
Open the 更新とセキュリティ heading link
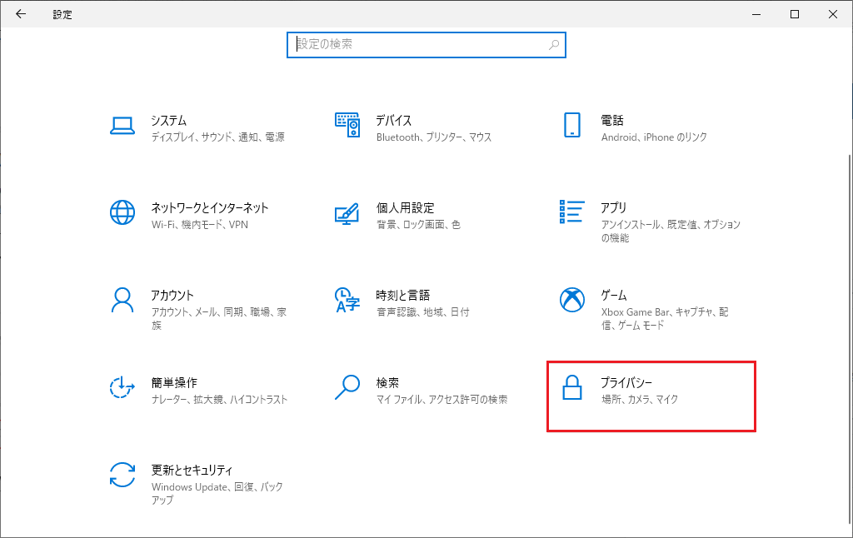(x=192, y=470)
